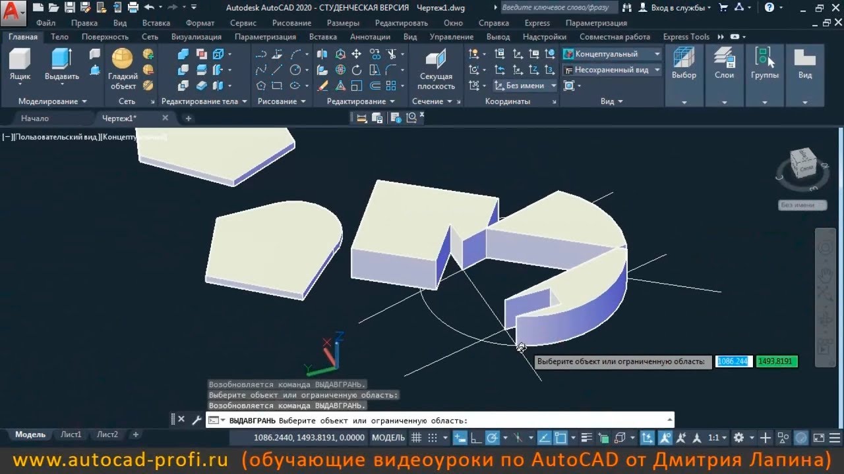
Task: Click the command line customize wrench icon
Action: pos(196,420)
